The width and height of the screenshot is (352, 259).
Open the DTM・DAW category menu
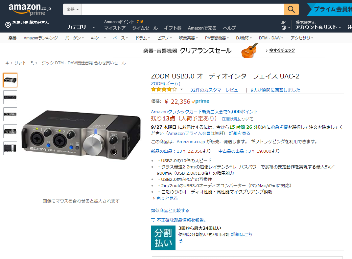pos(271,38)
